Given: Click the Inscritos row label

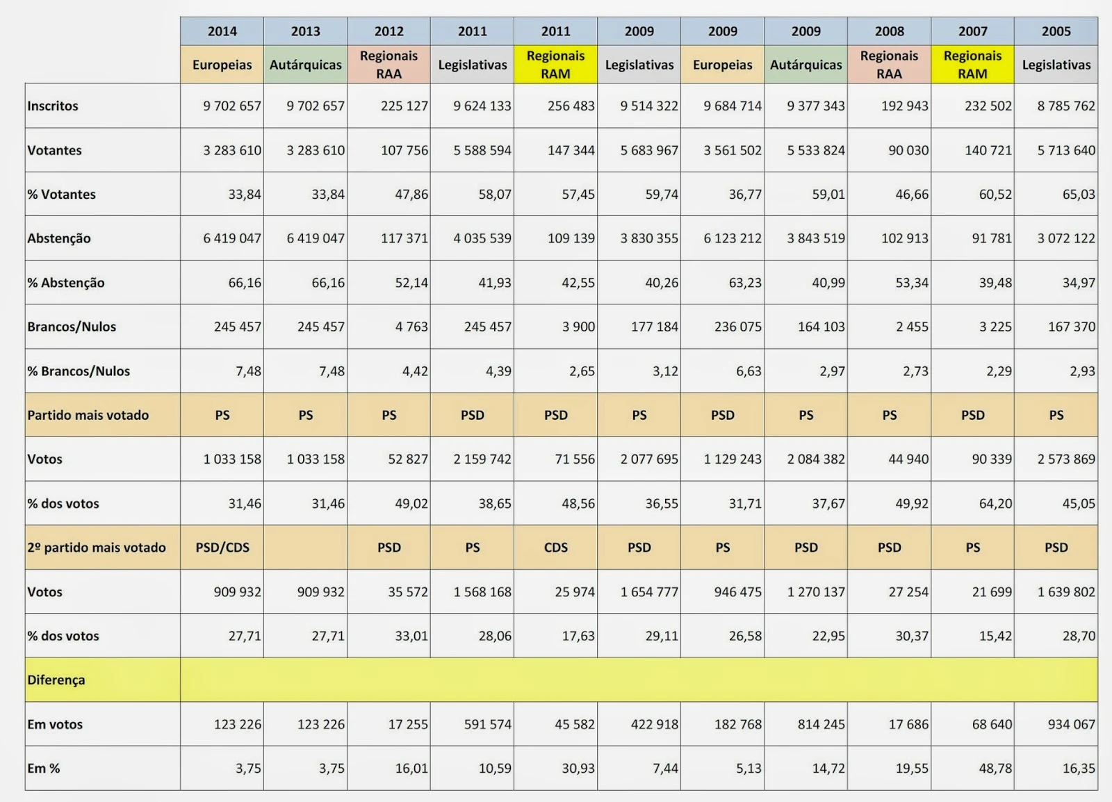Looking at the screenshot, I should click(53, 106).
